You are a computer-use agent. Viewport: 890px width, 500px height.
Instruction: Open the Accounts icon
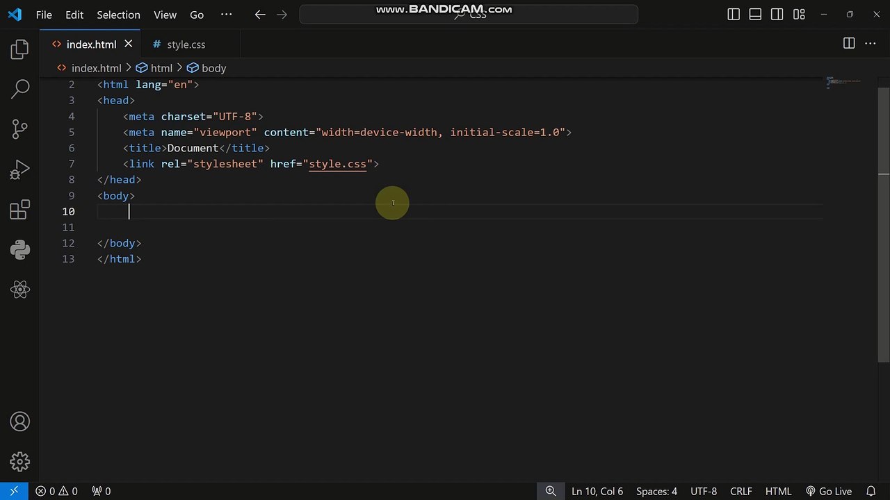20,422
